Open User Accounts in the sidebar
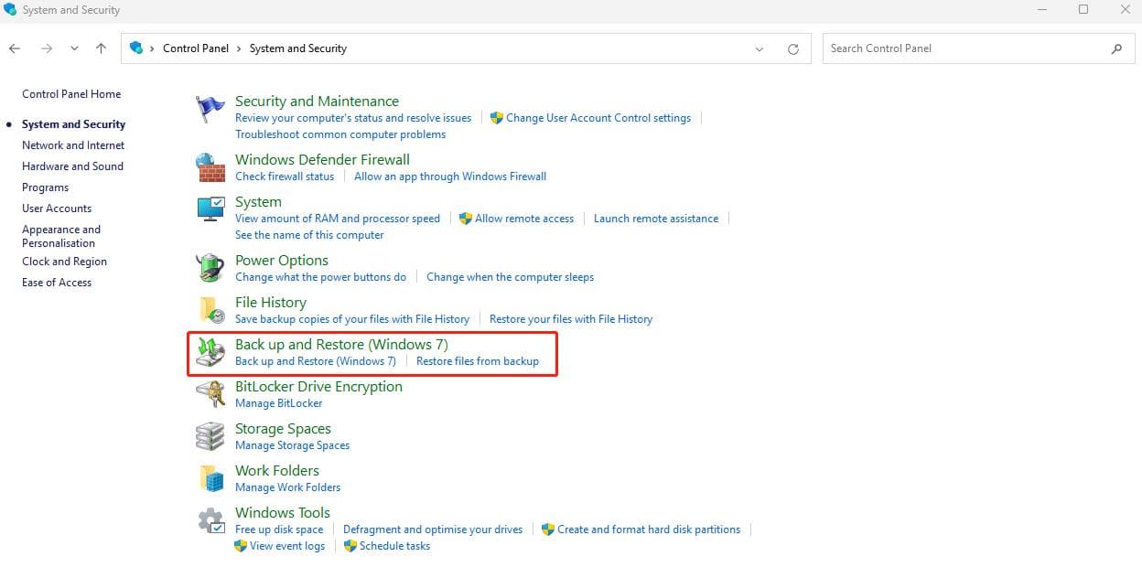 tap(57, 209)
